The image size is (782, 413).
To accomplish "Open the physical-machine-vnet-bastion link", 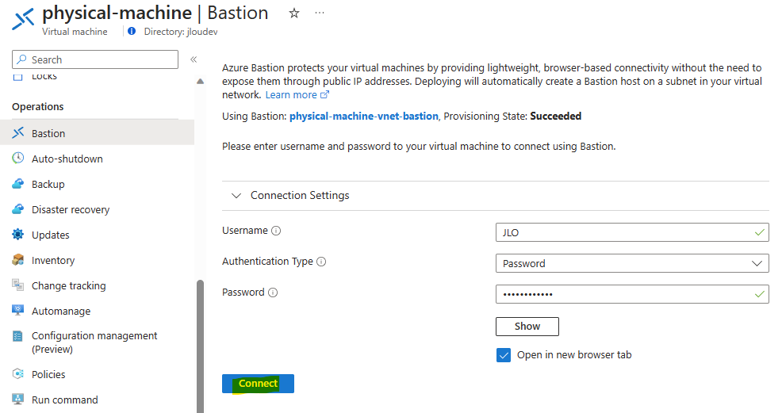I will pos(363,116).
